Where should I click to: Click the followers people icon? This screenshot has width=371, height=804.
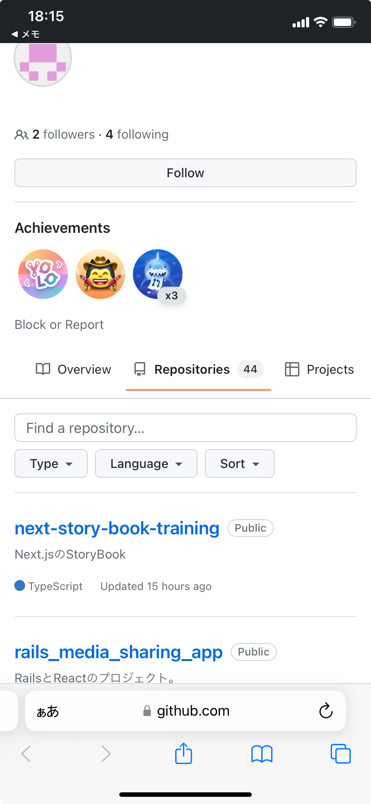point(21,134)
